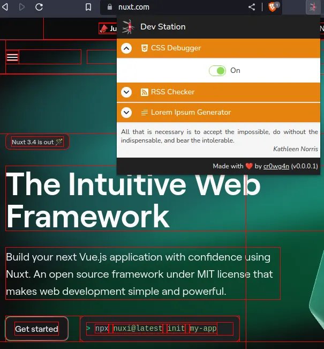The image size is (324, 349).
Task: Click the red heart icon in footer
Action: 249,166
